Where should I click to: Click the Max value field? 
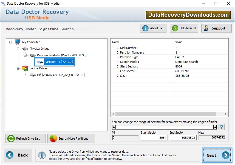tap(212, 137)
